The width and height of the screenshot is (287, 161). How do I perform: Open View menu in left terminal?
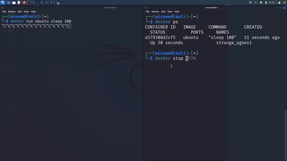[x=26, y=12]
